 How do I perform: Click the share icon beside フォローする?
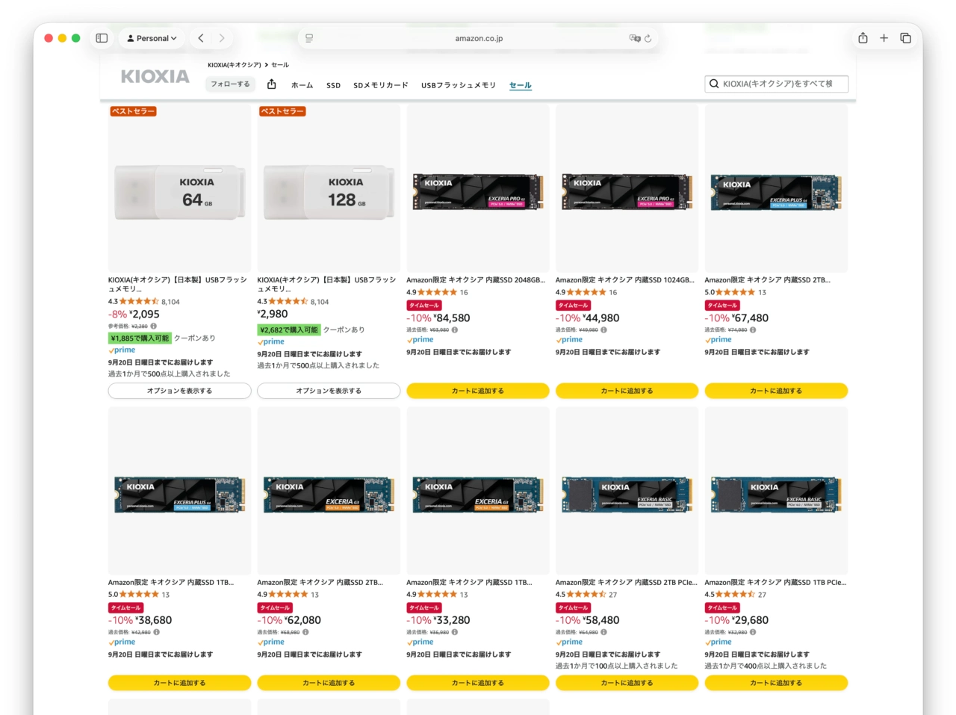[x=272, y=84]
